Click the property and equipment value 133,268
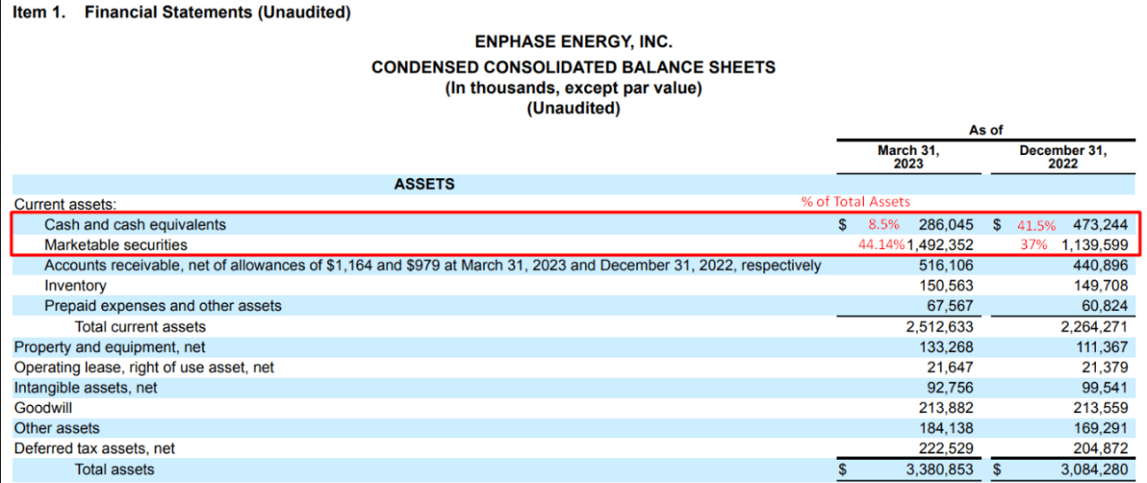 945,348
